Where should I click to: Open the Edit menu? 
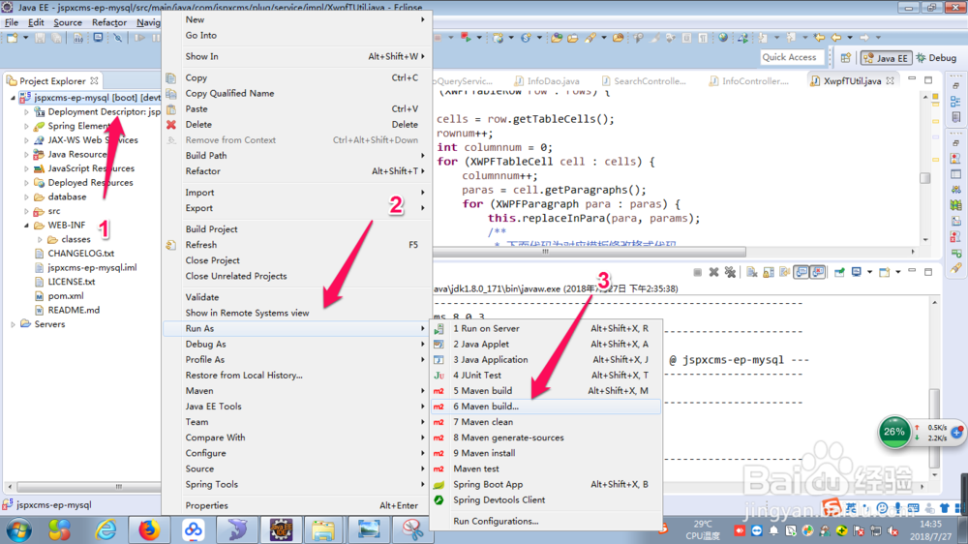coord(36,22)
